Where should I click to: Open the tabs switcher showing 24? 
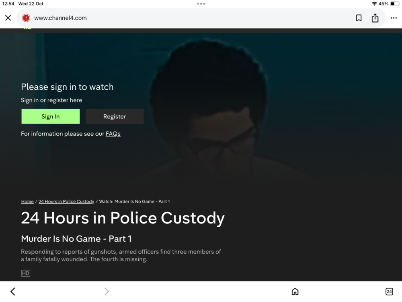tap(389, 292)
